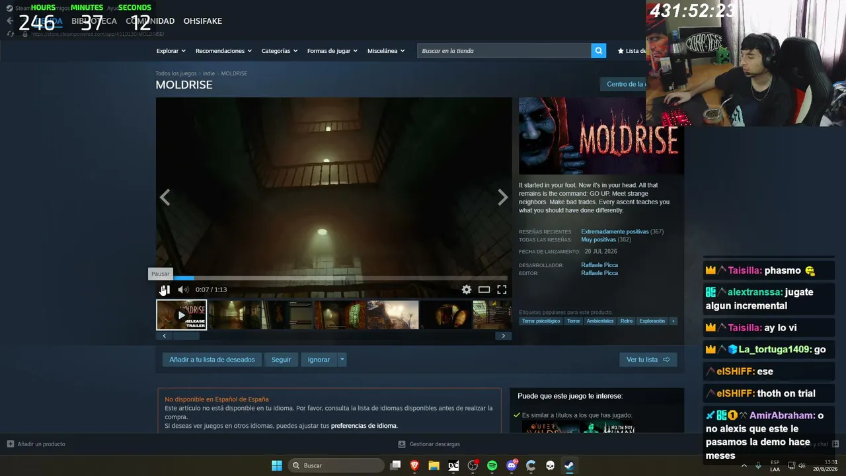
Task: Open the system volume tray icon
Action: tap(802, 465)
